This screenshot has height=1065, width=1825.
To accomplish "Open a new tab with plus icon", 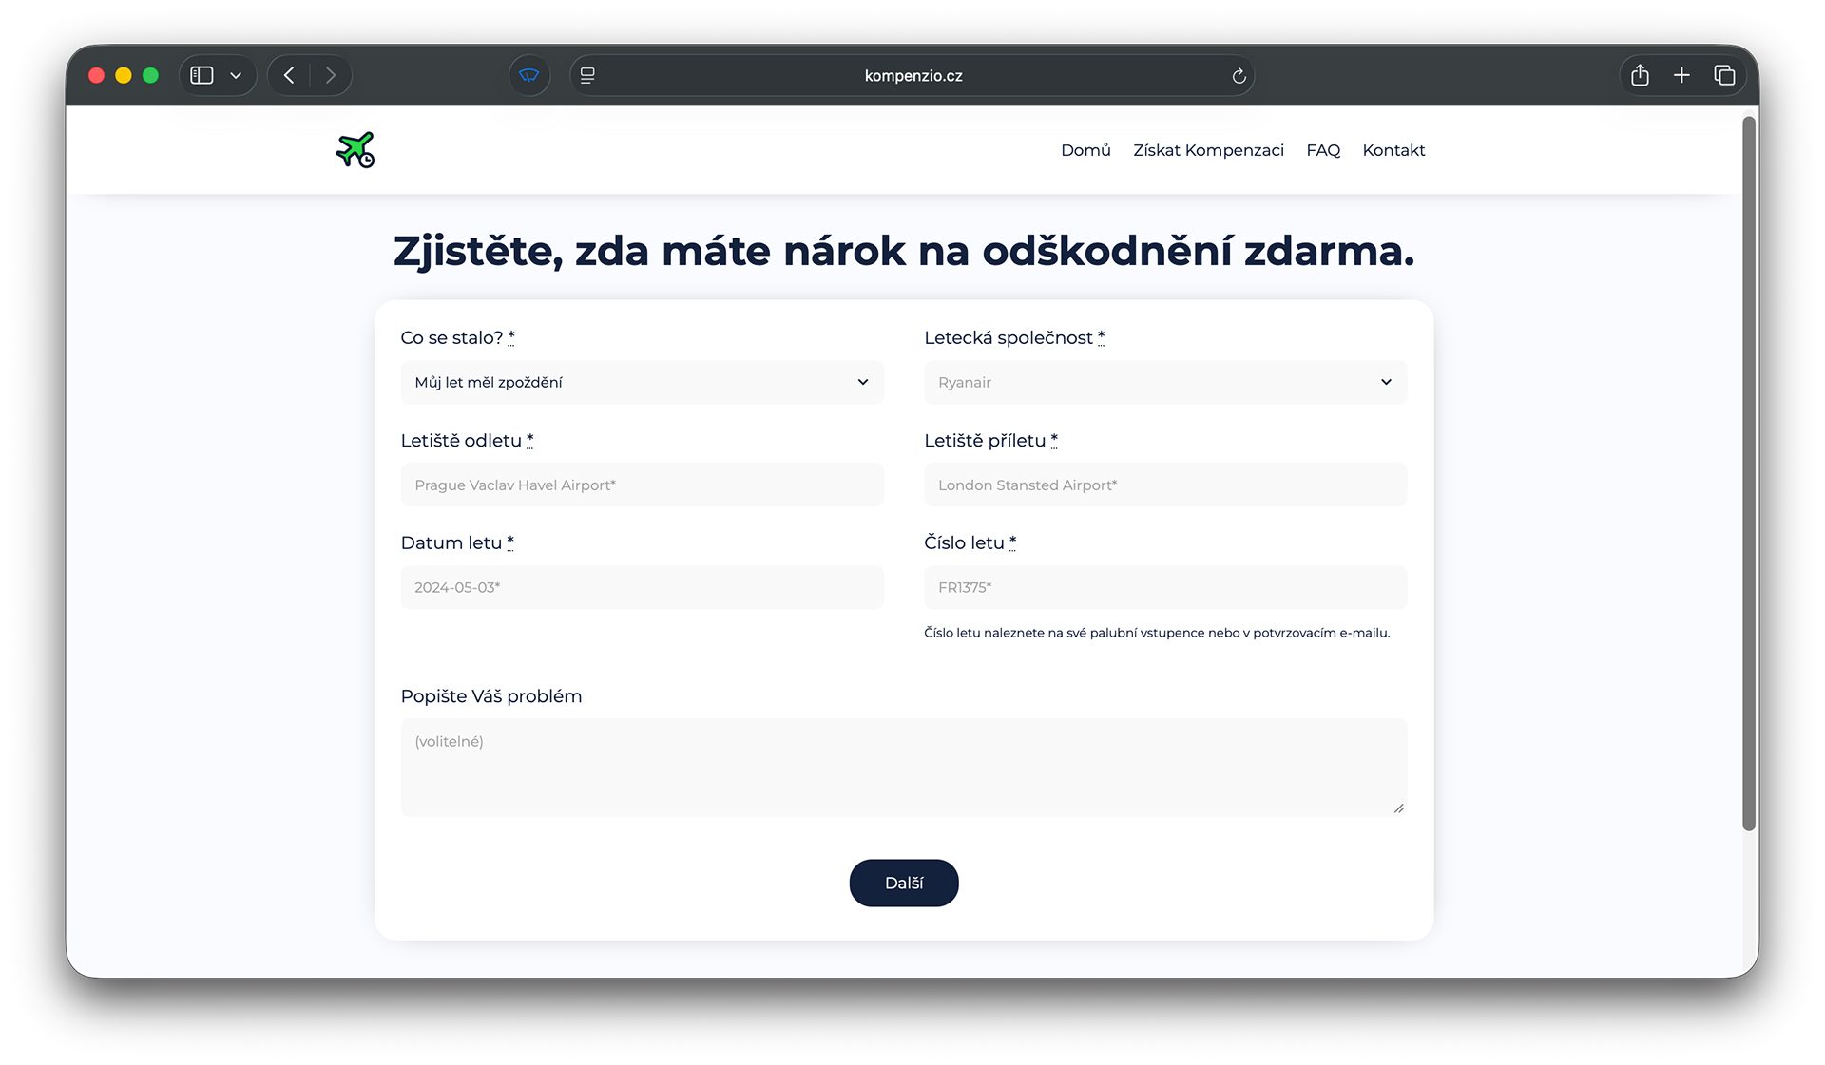I will pyautogui.click(x=1681, y=75).
